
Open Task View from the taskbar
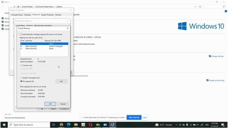pos(53,125)
